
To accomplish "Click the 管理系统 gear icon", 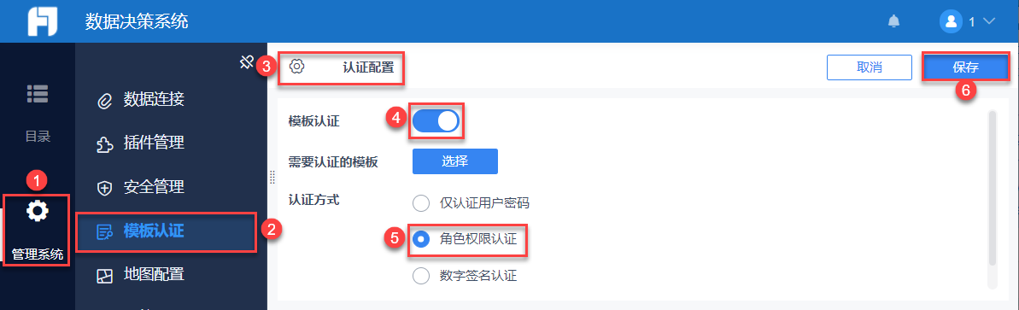I will (38, 211).
